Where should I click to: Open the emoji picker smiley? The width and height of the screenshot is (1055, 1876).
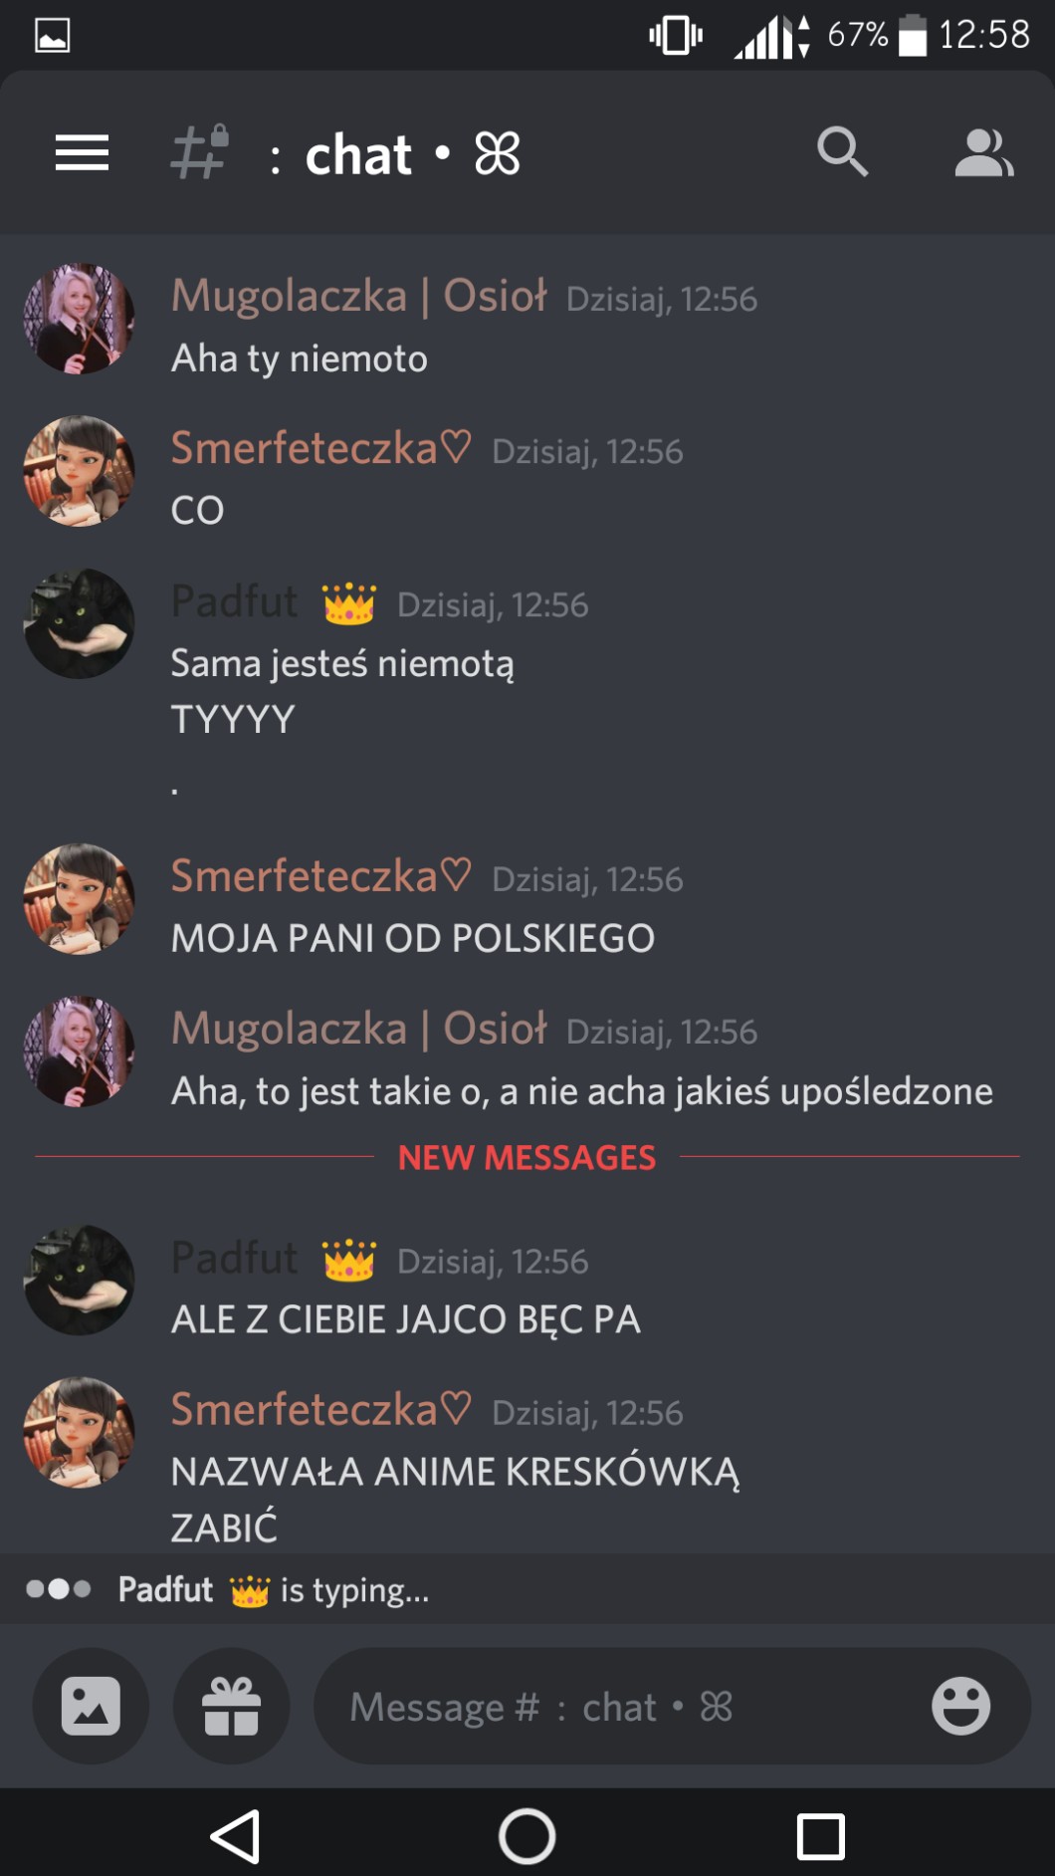click(960, 1706)
